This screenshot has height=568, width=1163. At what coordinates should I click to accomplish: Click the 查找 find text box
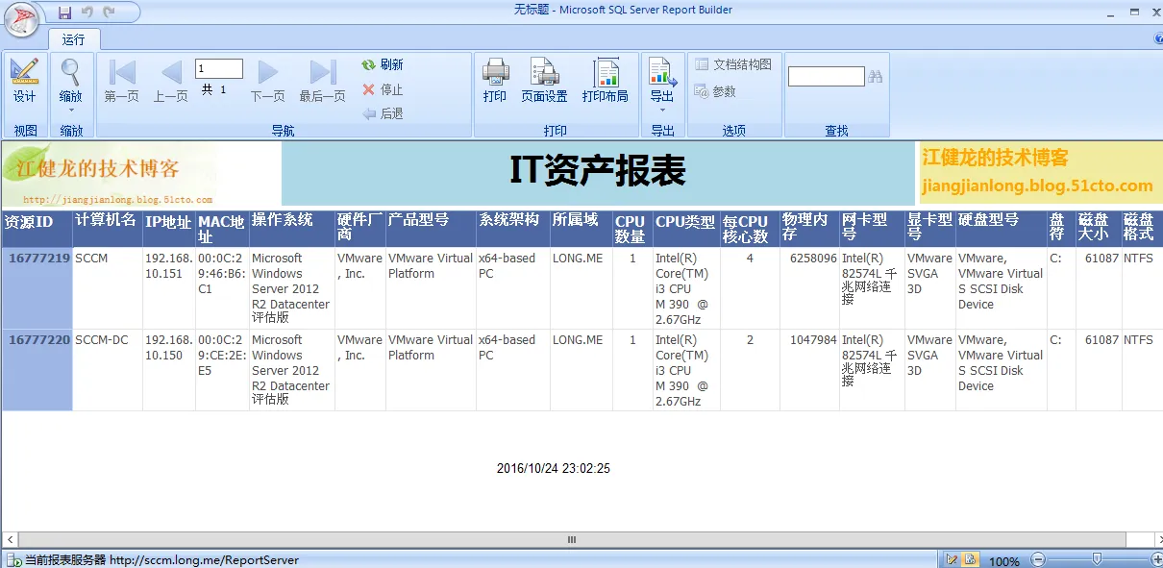click(826, 76)
